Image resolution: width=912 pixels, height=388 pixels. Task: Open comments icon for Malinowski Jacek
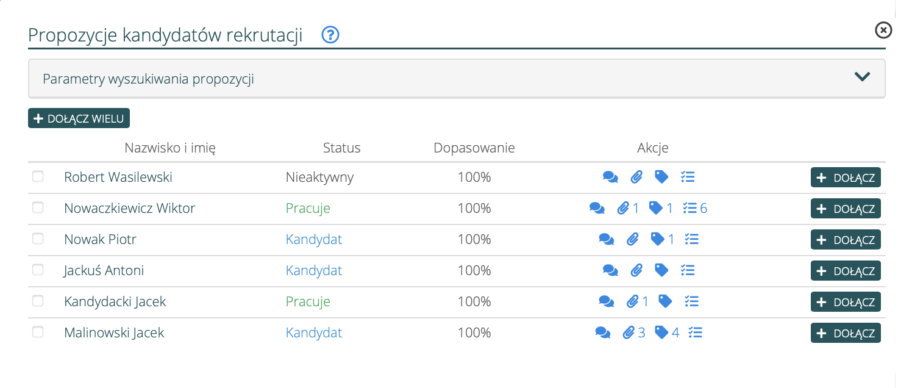(602, 332)
